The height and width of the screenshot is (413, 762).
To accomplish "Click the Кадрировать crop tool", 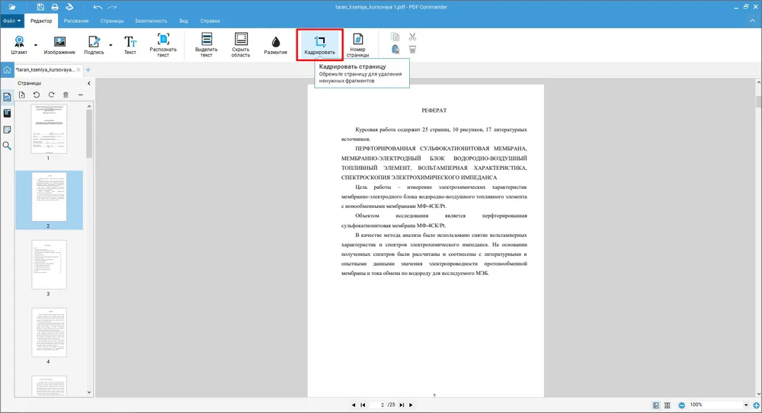I will (320, 45).
